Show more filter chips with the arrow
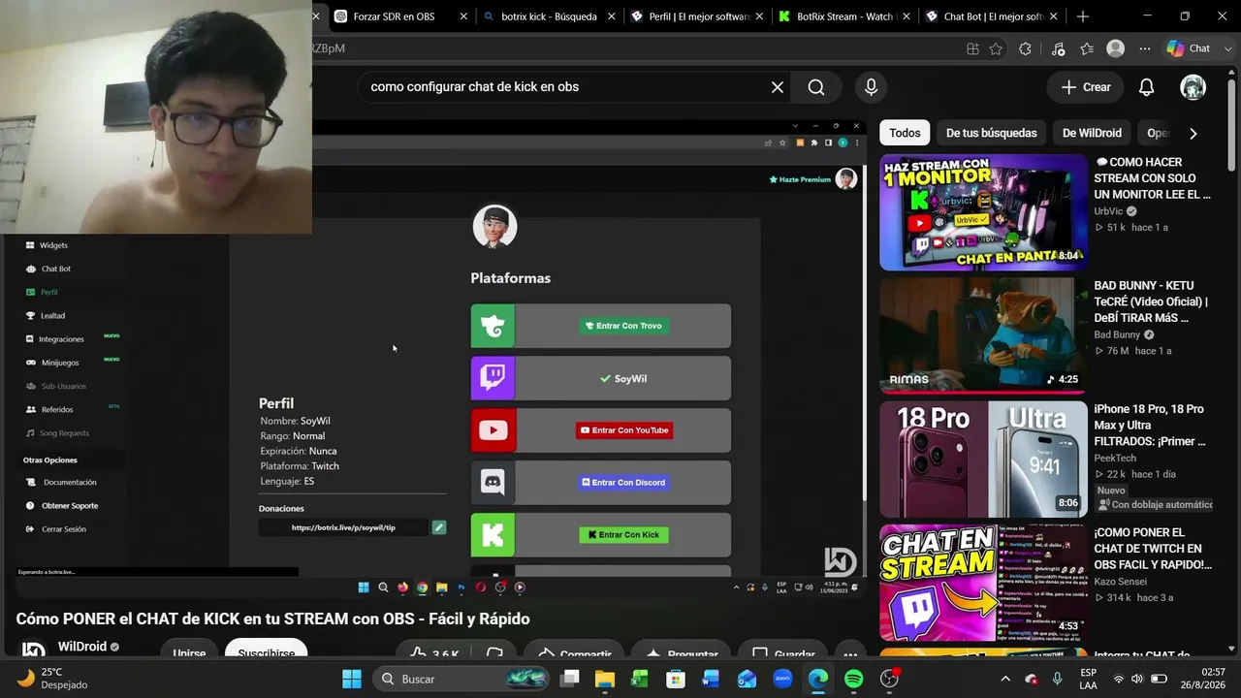Screen dimensions: 1241x698 coord(1193,133)
